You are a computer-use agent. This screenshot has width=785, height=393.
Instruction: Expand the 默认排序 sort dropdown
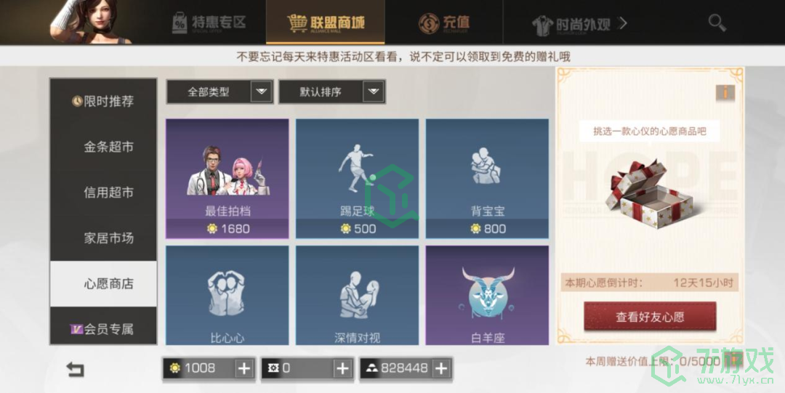point(332,92)
